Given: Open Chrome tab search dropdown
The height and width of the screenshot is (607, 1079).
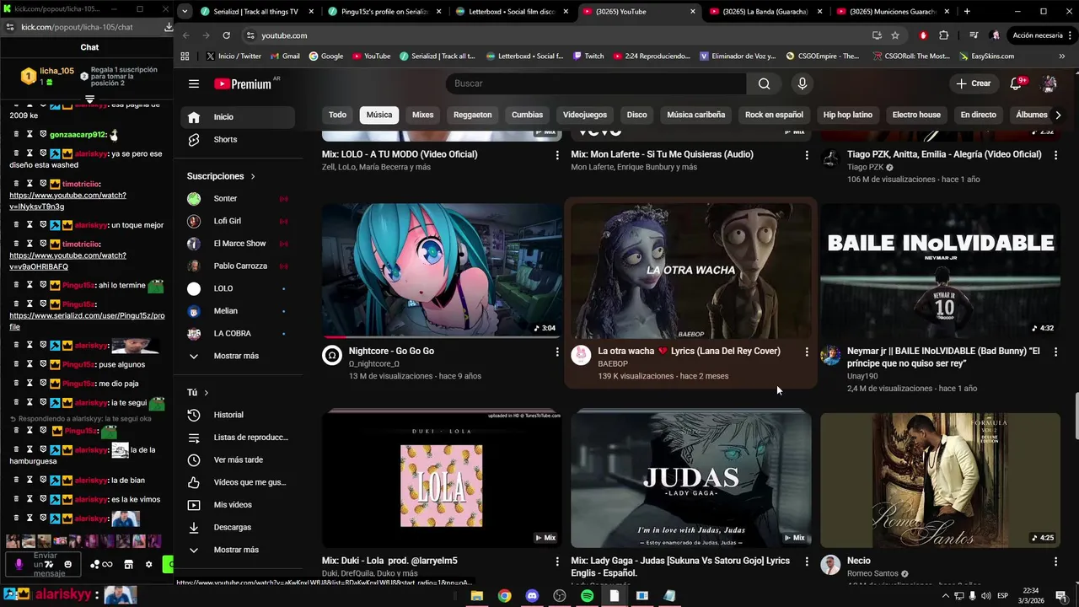Looking at the screenshot, I should [185, 12].
